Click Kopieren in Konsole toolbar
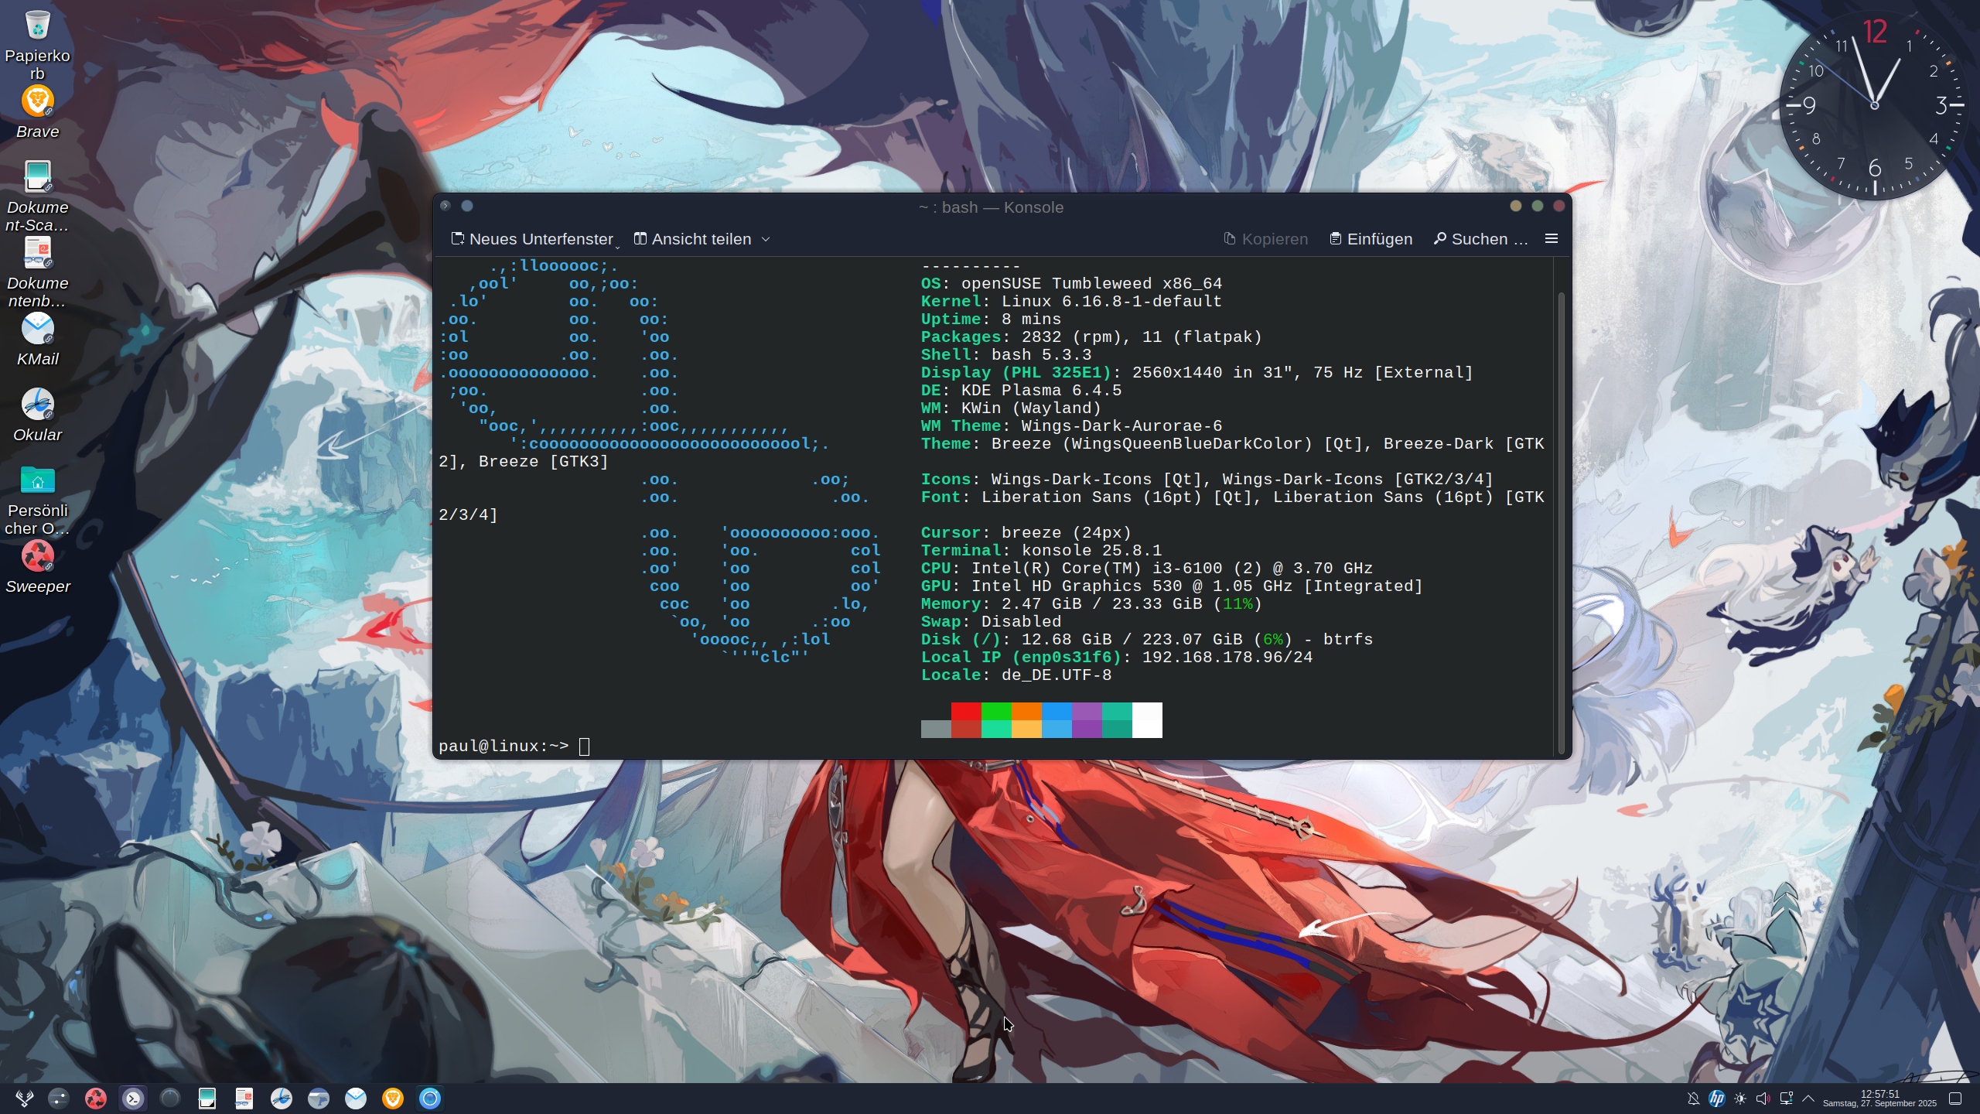 1265,239
